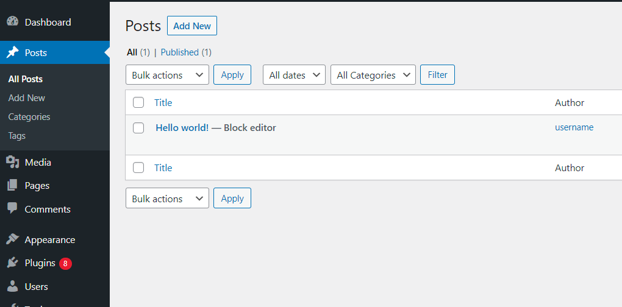Open the All Categories dropdown
This screenshot has height=307, width=622.
click(x=373, y=75)
